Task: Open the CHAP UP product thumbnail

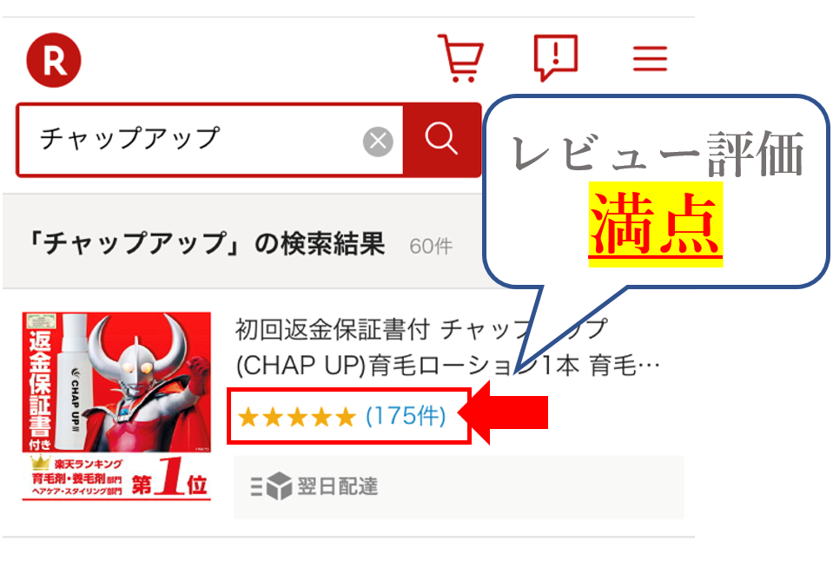Action: [116, 406]
